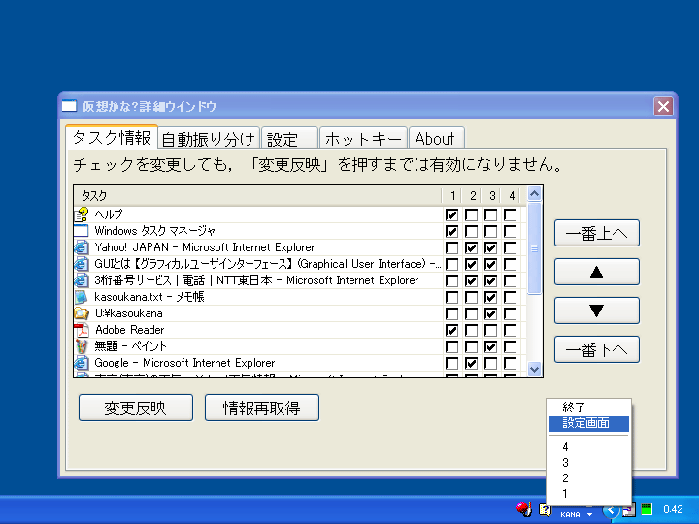Switch to desktop 1 in tray menu
Image resolution: width=699 pixels, height=524 pixels.
click(588, 494)
